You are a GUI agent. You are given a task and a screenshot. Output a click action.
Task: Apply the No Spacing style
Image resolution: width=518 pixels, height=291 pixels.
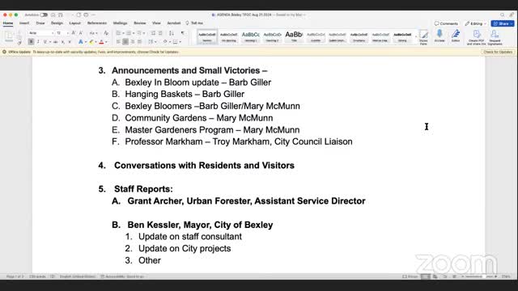(x=228, y=36)
